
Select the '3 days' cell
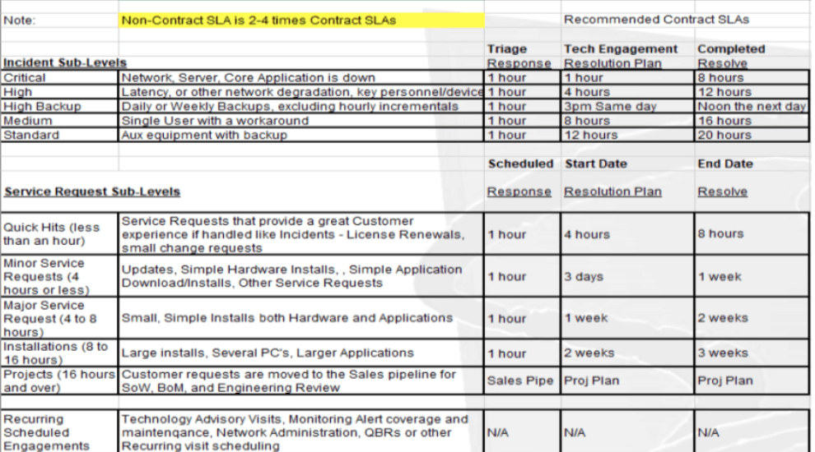[627, 276]
